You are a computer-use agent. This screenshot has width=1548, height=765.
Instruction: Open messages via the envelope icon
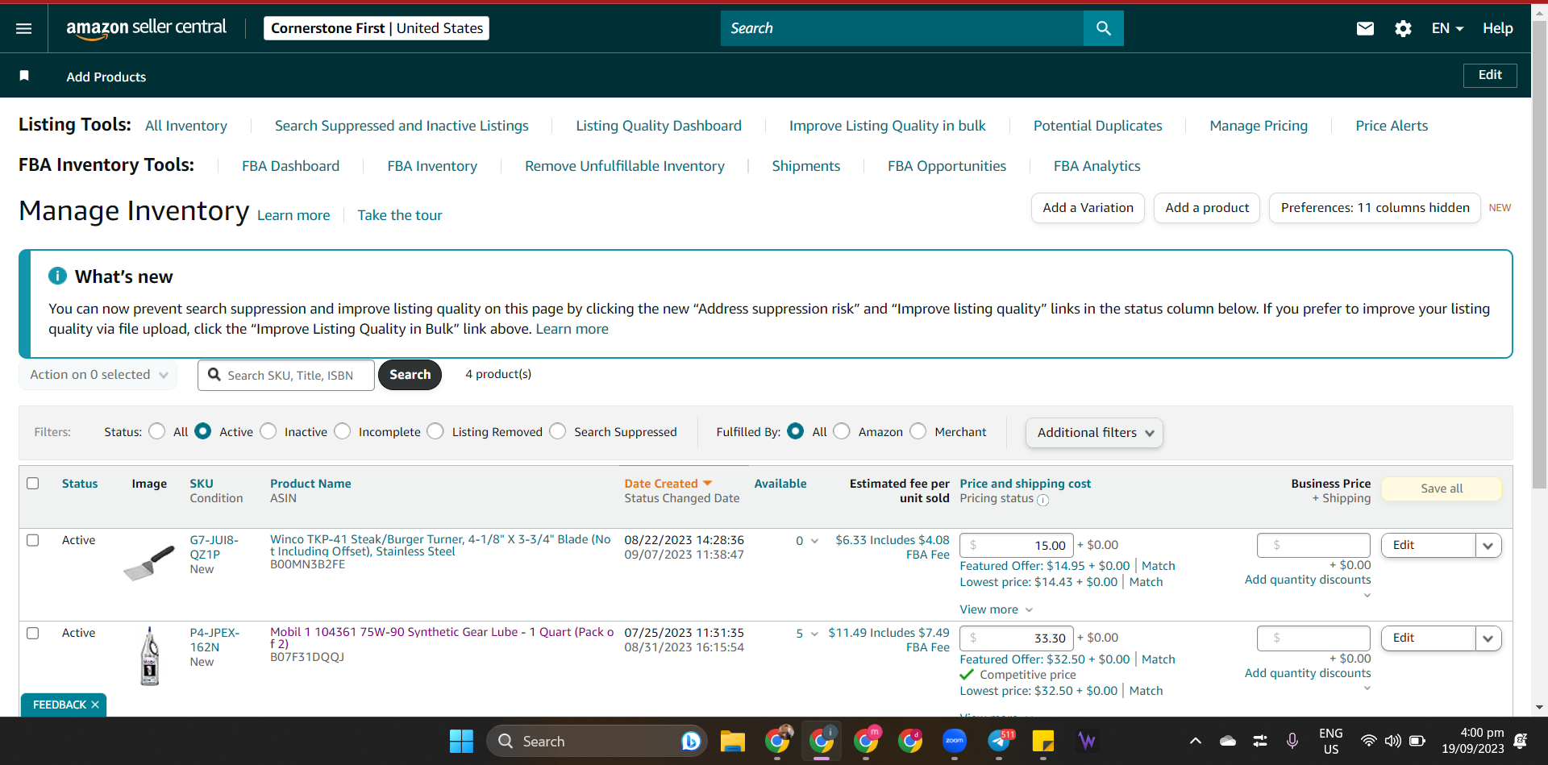[x=1365, y=28]
